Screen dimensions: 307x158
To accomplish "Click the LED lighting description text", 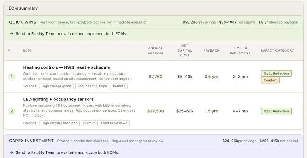I will click(79, 110).
